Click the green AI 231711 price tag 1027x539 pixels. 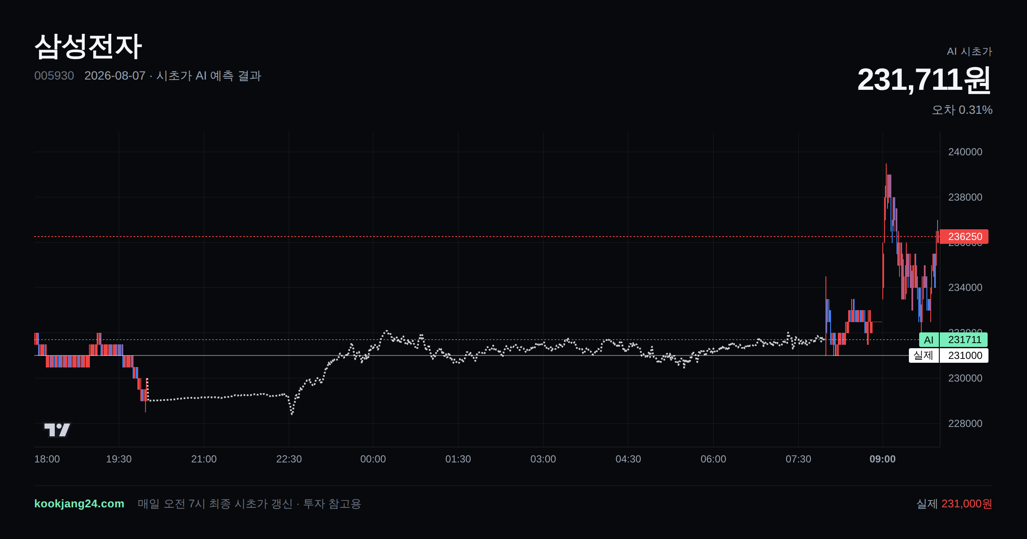click(x=953, y=340)
